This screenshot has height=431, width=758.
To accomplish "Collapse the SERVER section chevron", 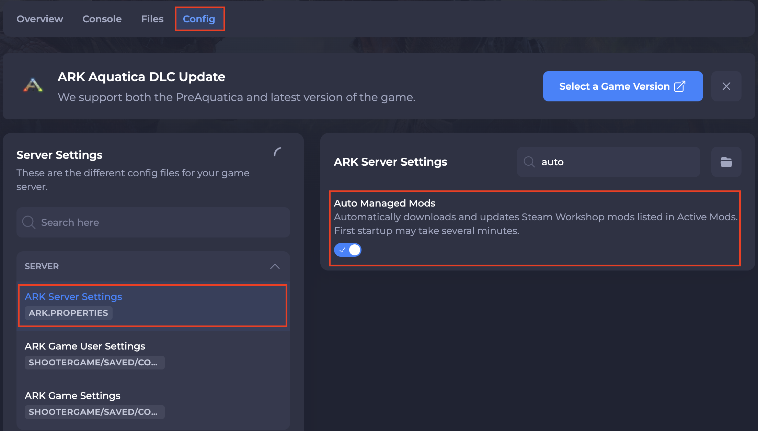I will pos(275,266).
